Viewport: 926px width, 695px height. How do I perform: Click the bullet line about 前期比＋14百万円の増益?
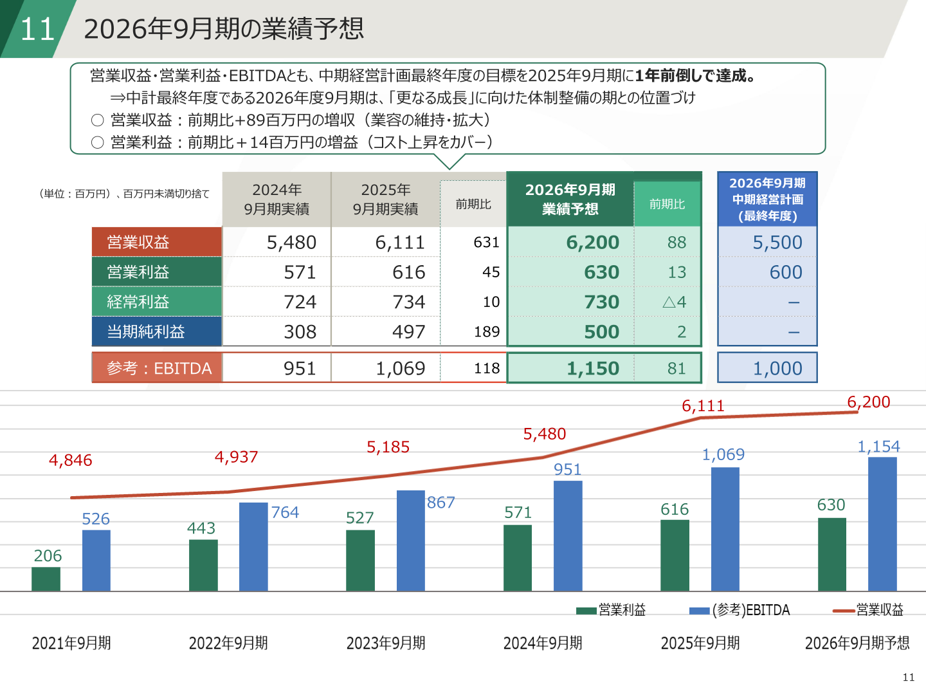click(293, 142)
